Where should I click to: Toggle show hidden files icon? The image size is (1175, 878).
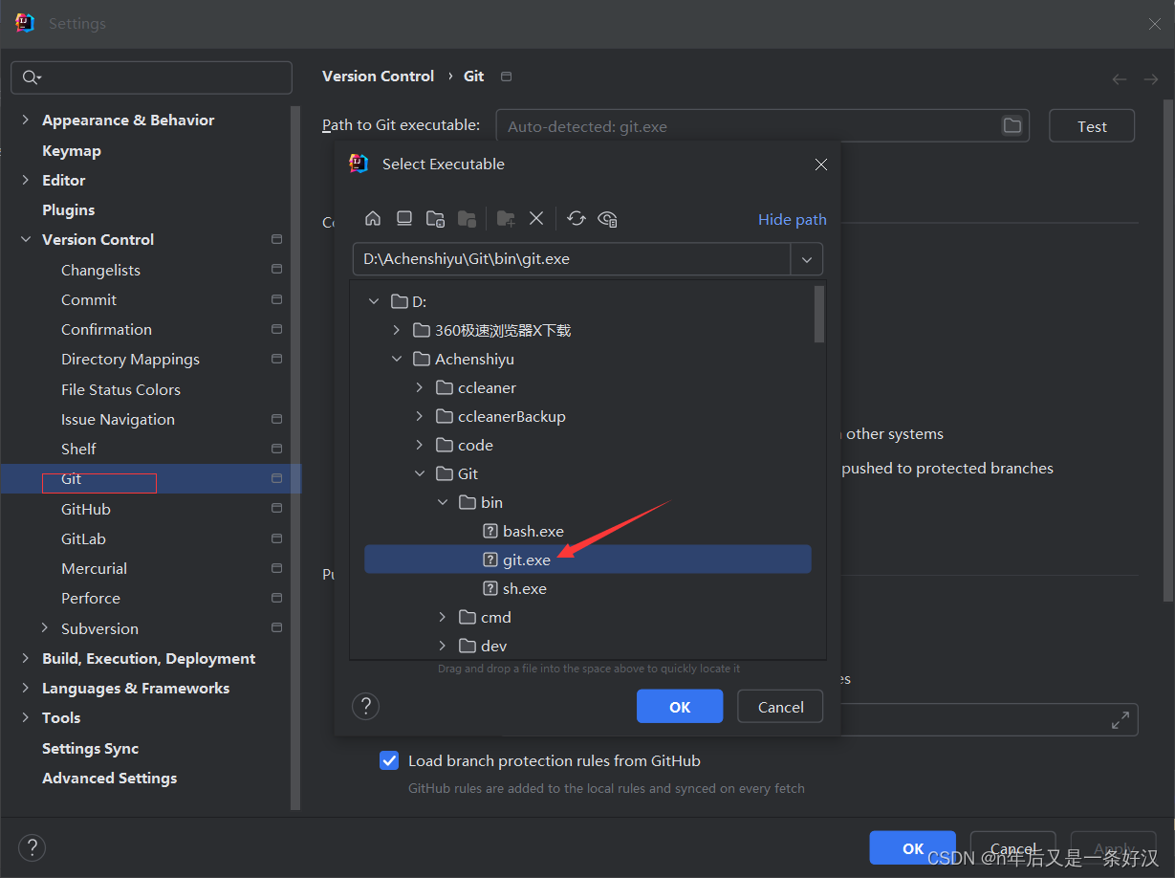[x=607, y=219]
